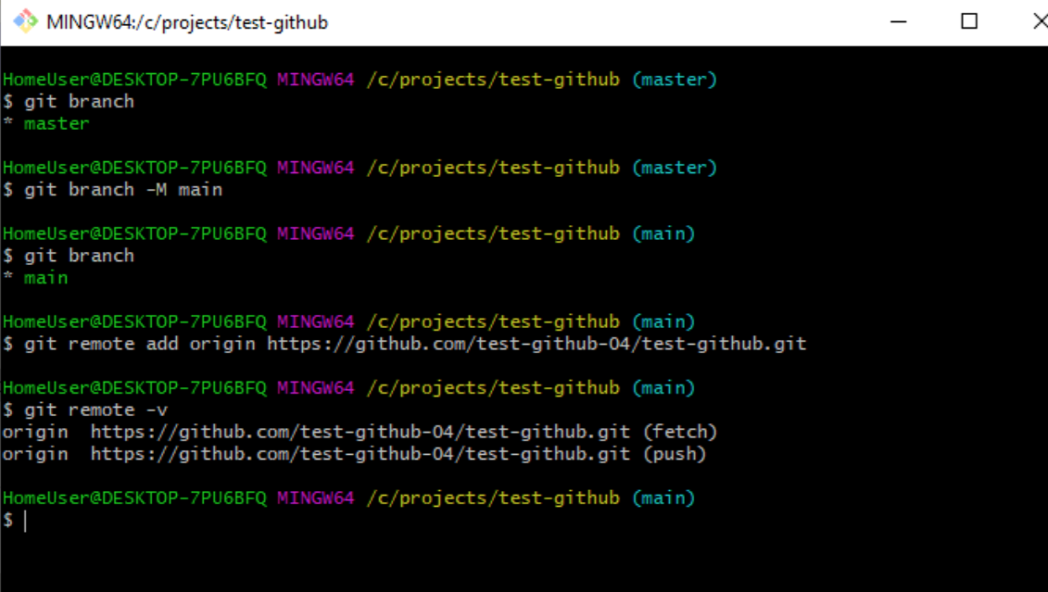Click the "git branch -M main" command

point(123,190)
